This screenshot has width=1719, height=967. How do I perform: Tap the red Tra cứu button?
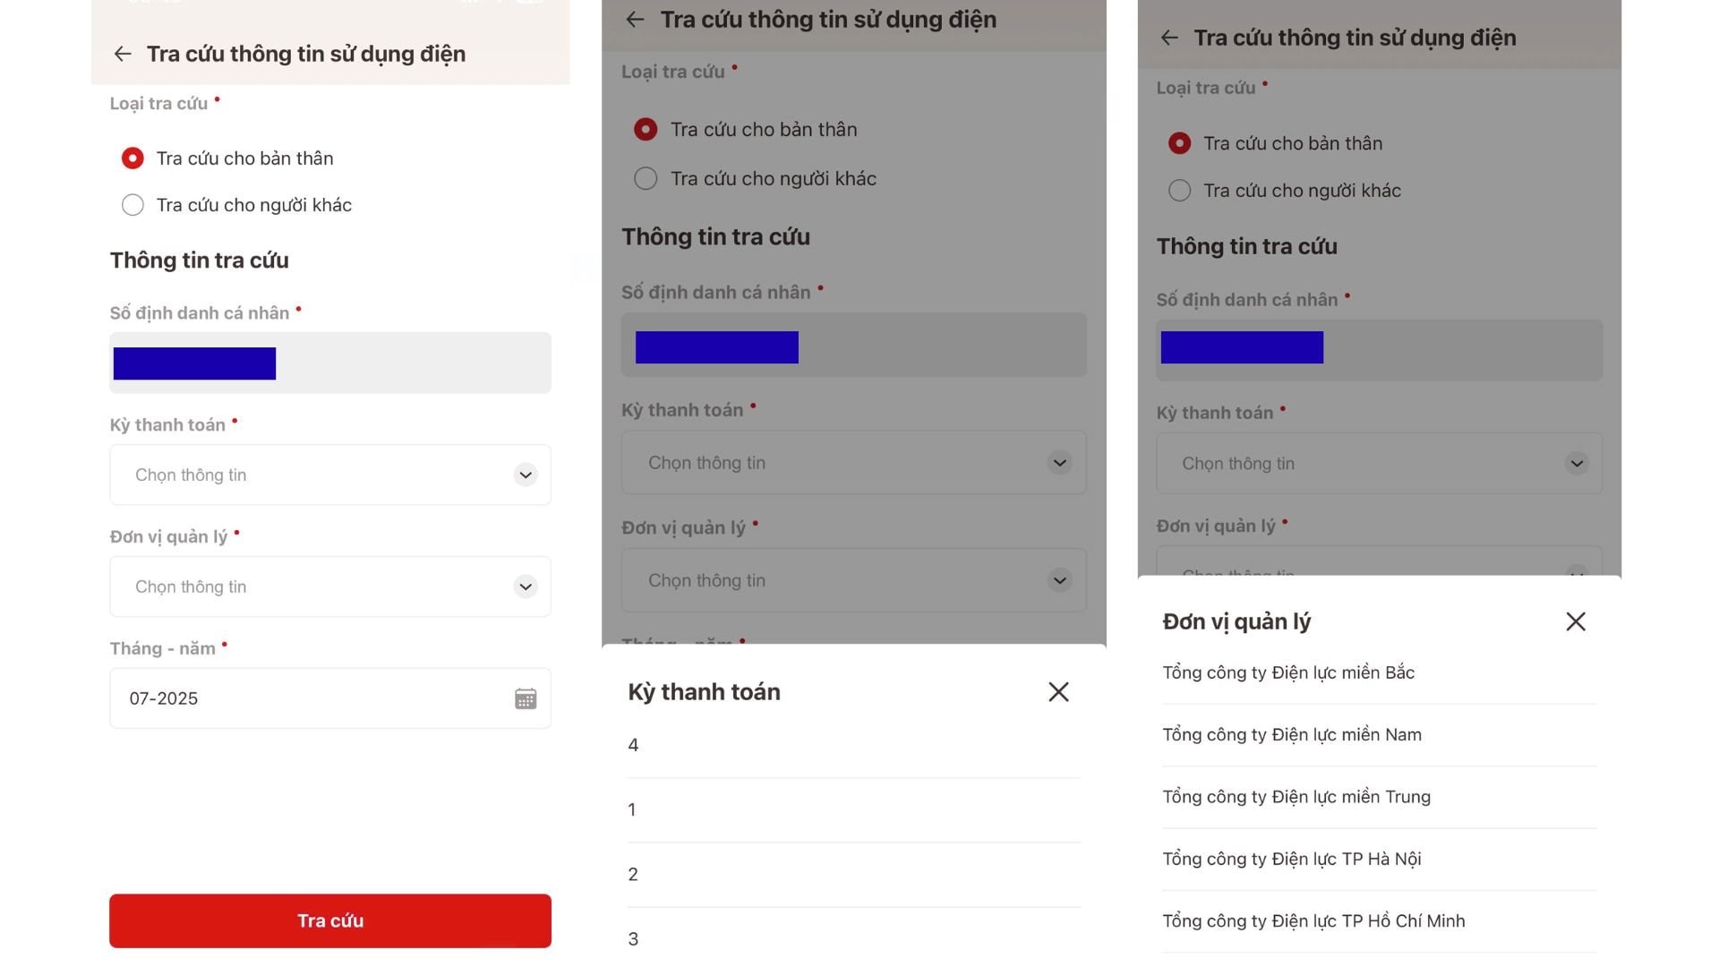click(330, 920)
